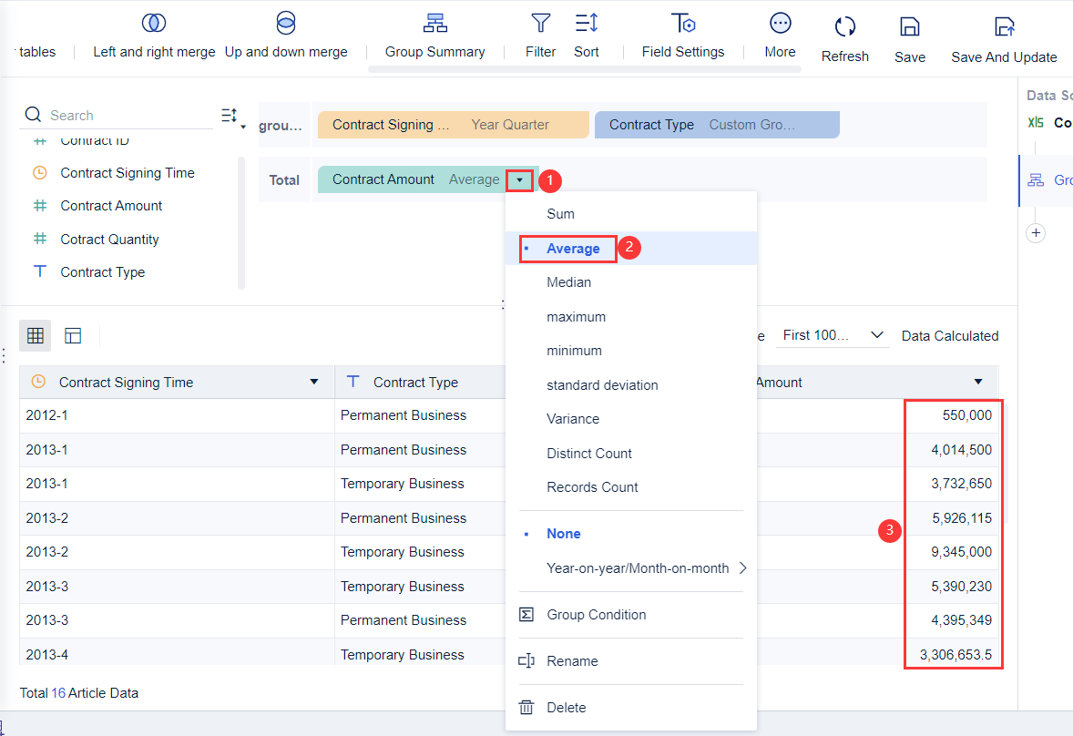Click the Filter funnel icon

[x=540, y=24]
